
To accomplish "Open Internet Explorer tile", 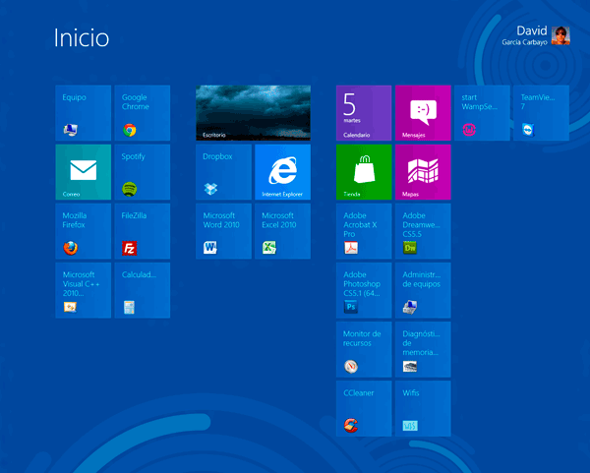I will coord(282,172).
